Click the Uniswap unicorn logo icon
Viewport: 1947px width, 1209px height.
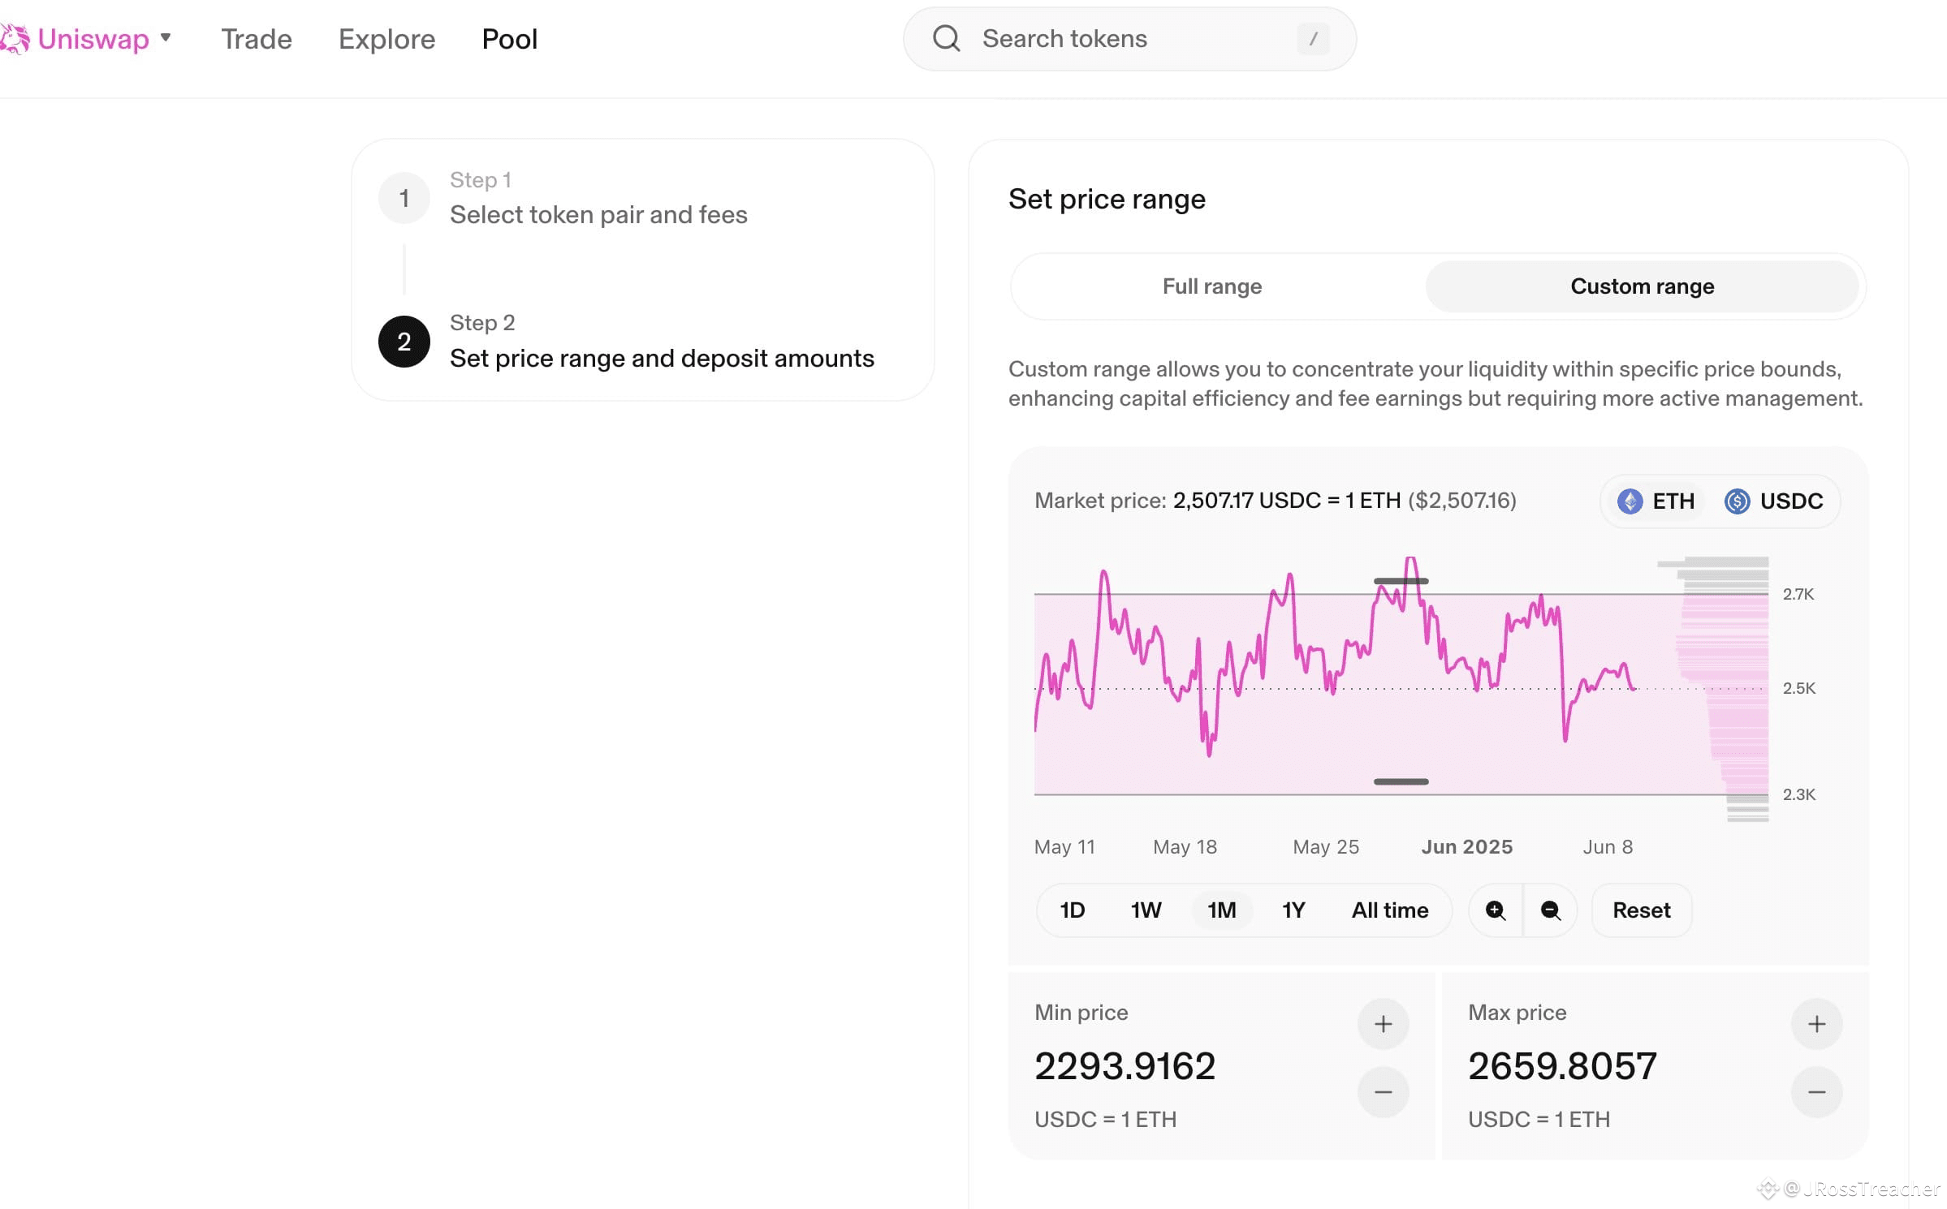[x=15, y=39]
